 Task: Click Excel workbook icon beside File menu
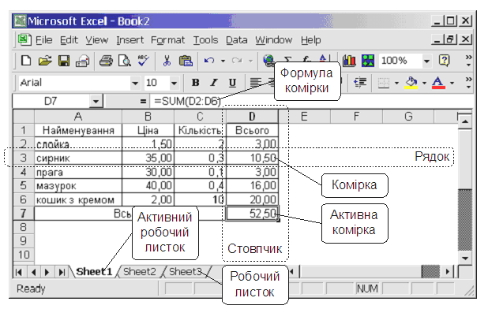tap(24, 39)
